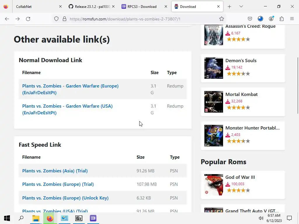Click 91.26 MB size in Asia Trial row
Viewport: 299px width, 224px height.
click(x=145, y=171)
